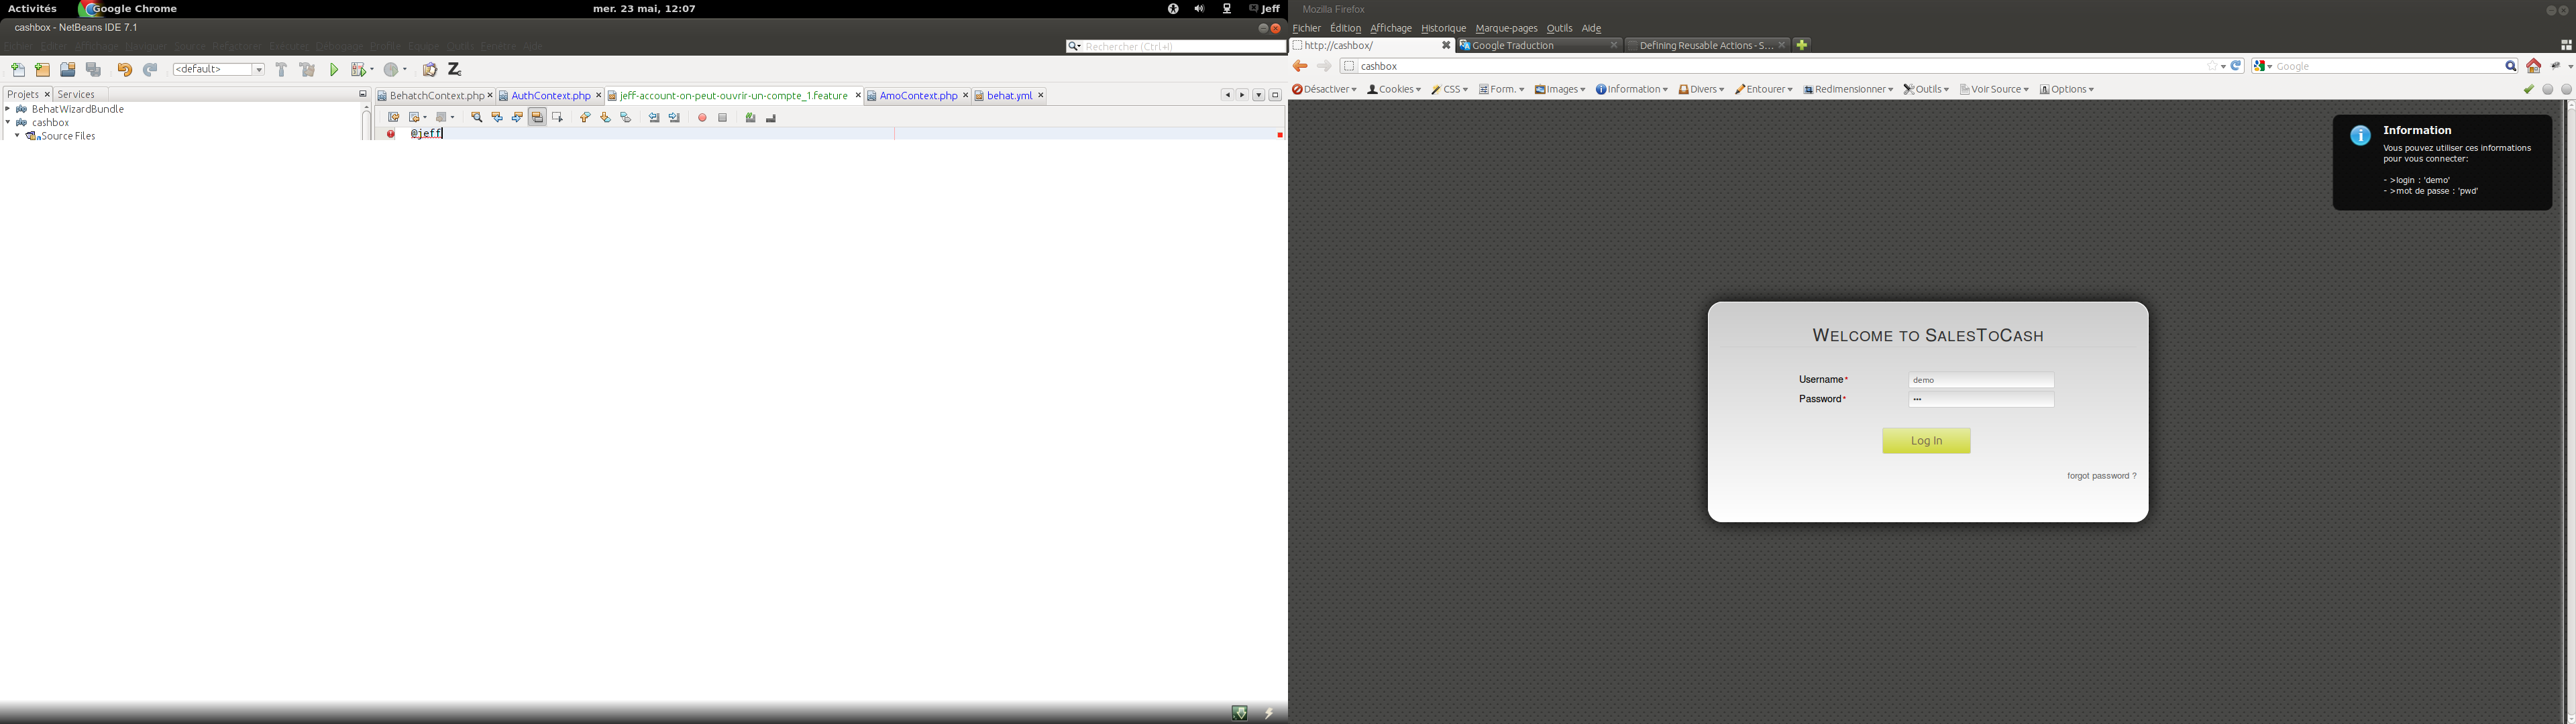Open a new Firefox tab with plus icon
2576x724 pixels.
point(1802,45)
